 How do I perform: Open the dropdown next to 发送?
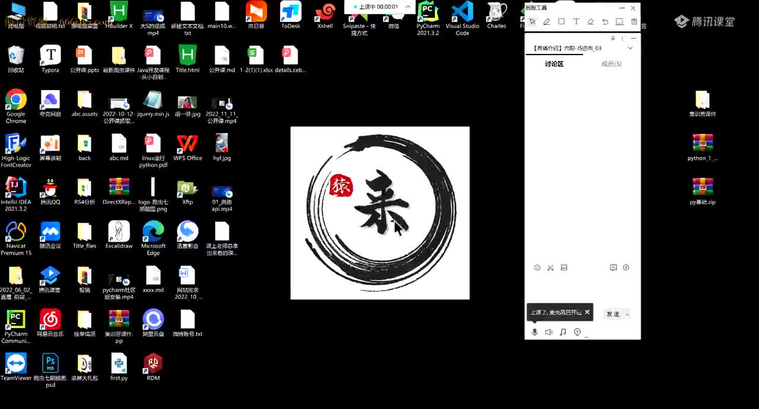627,314
